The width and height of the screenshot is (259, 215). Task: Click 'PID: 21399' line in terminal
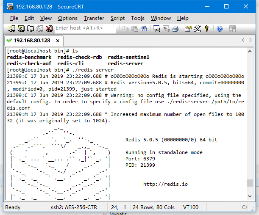click(140, 165)
